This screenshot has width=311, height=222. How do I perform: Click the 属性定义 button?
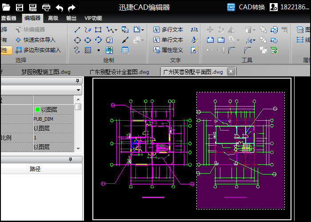[168, 50]
